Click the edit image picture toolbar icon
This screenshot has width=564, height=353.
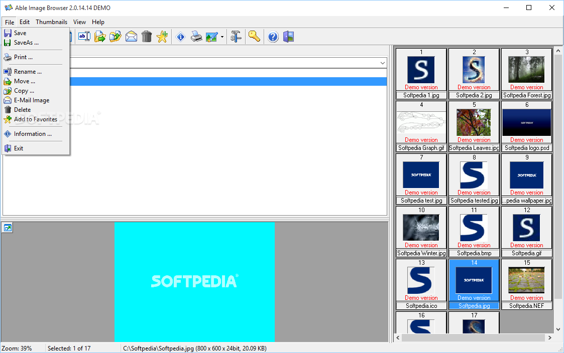[212, 37]
